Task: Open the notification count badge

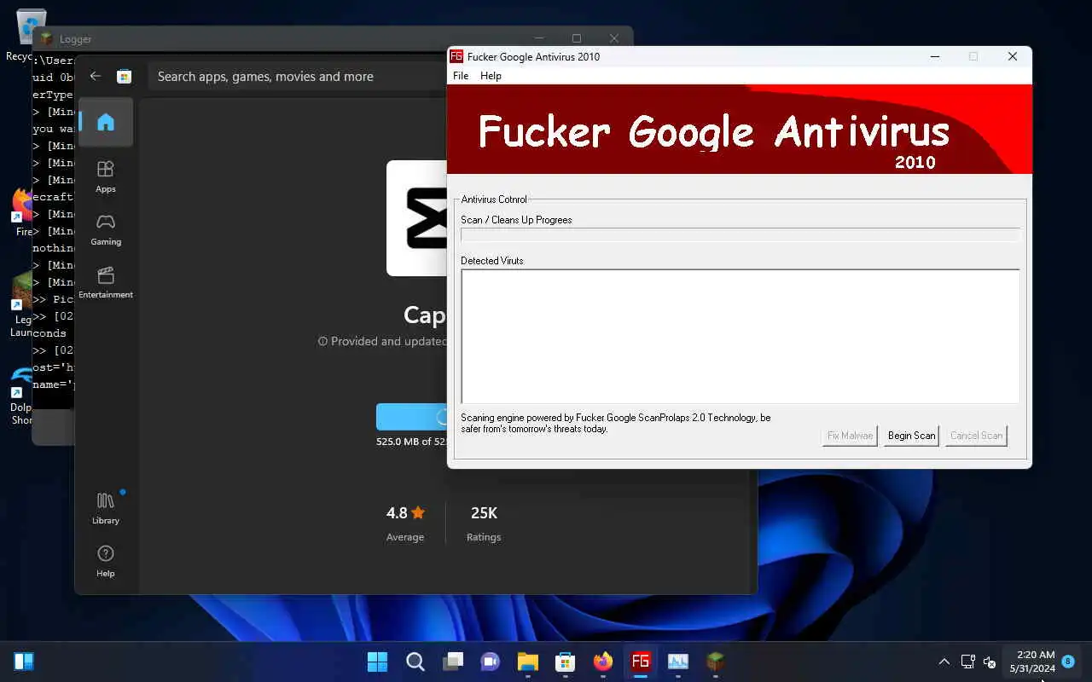Action: tap(1068, 662)
